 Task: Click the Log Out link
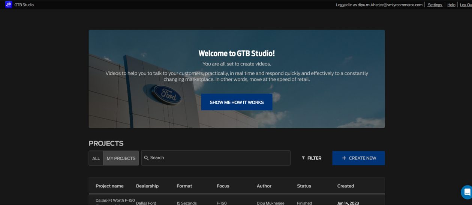[466, 5]
